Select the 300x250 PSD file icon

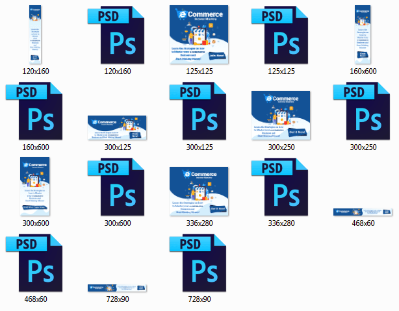(361, 111)
